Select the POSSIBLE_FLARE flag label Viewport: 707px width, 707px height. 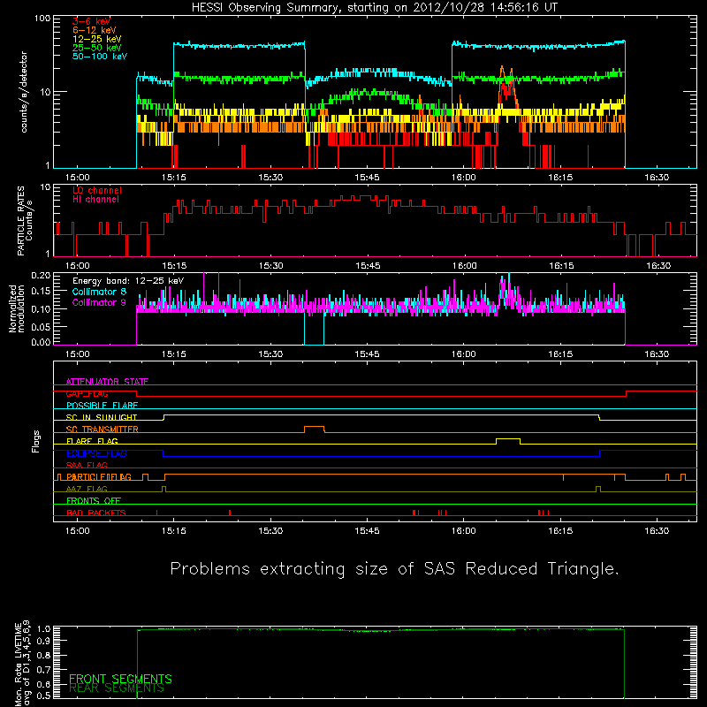point(102,405)
